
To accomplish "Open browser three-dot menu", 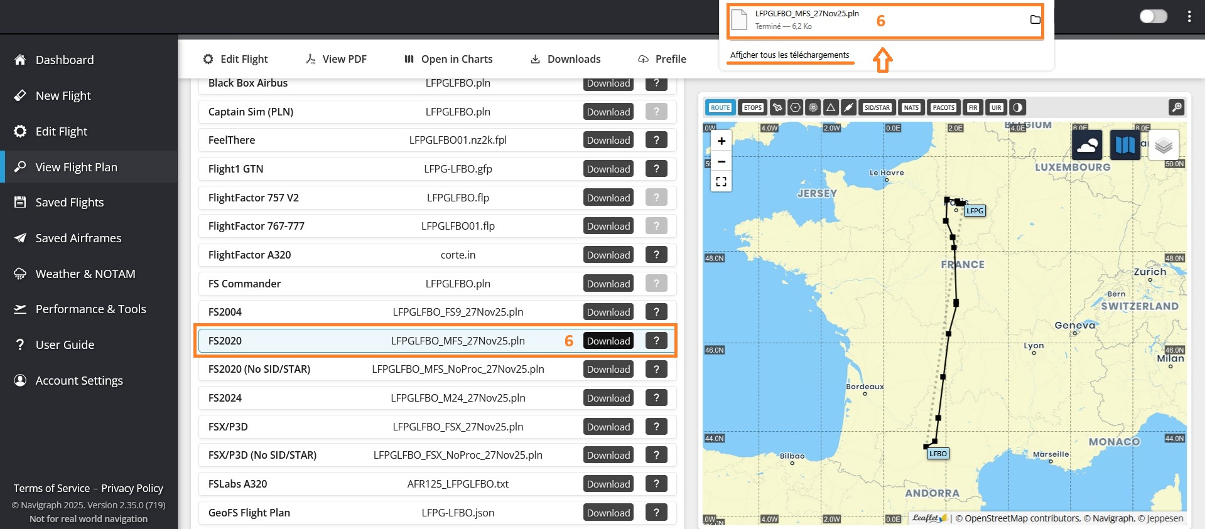I will tap(1189, 16).
